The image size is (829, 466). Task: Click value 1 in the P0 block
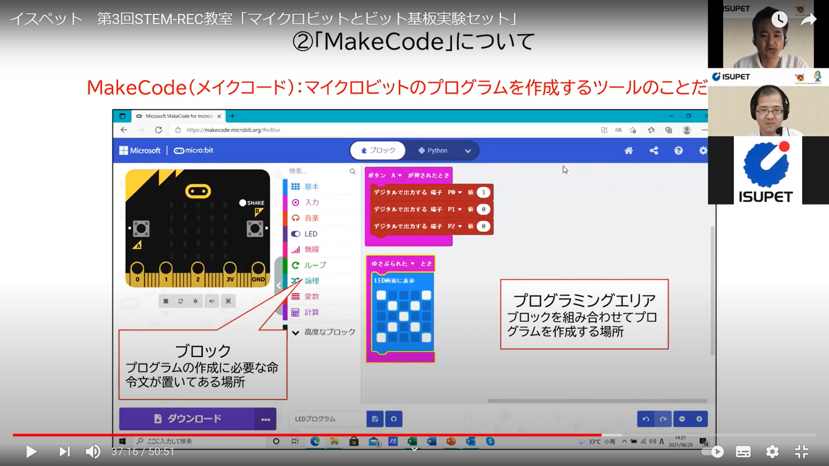pos(483,192)
